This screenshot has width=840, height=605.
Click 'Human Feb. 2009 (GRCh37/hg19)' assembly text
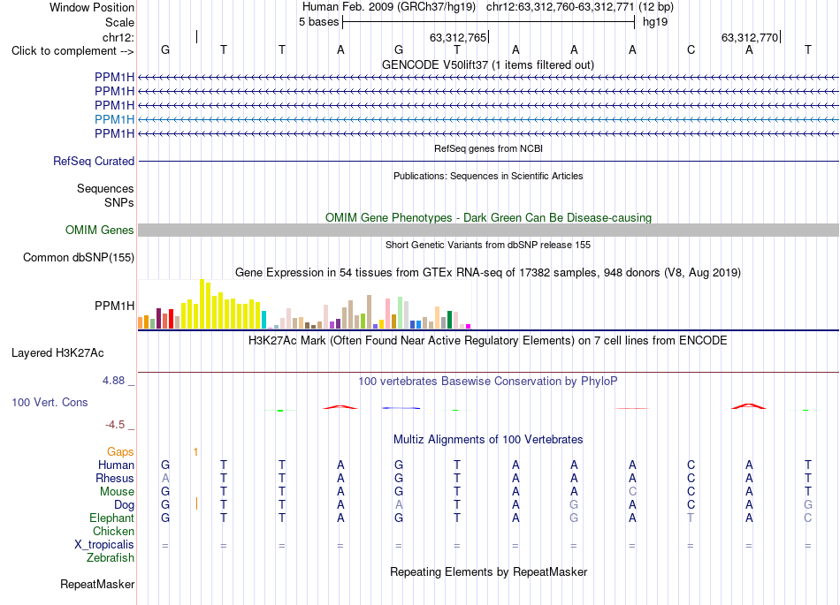389,7
